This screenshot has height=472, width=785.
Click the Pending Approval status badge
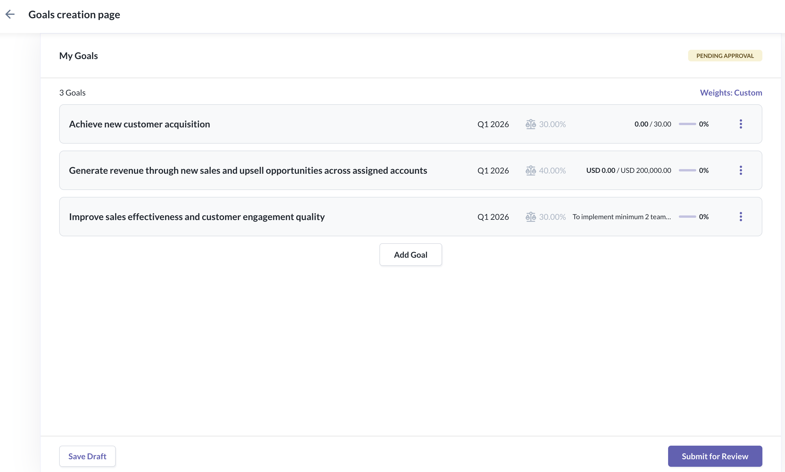coord(725,56)
